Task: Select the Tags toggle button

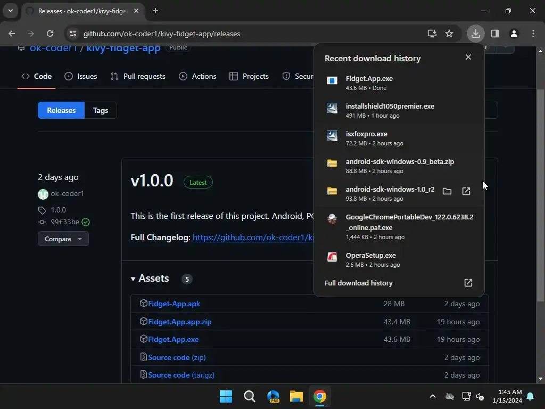Action: [101, 110]
